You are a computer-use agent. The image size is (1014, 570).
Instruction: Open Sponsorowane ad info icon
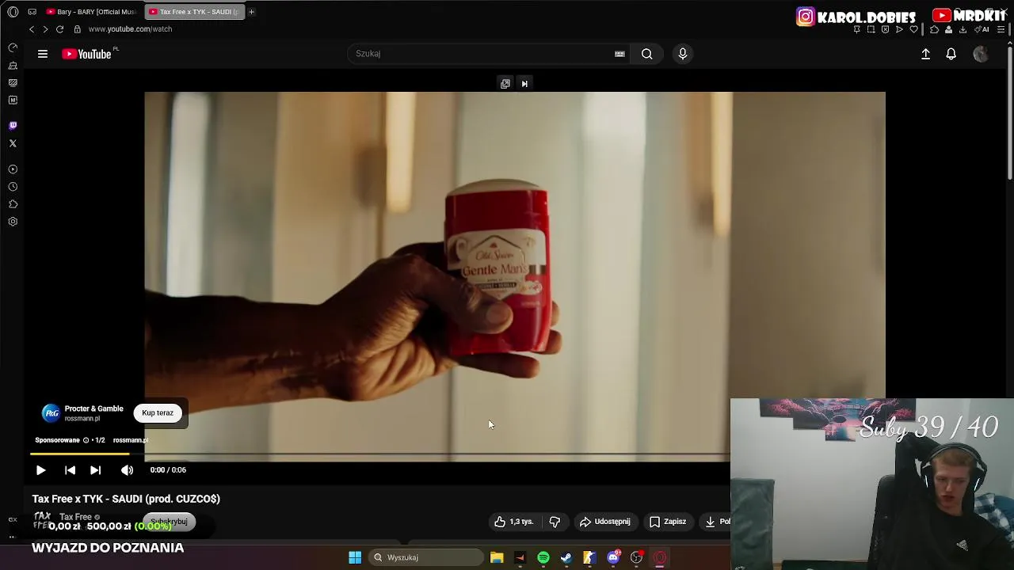click(x=86, y=440)
